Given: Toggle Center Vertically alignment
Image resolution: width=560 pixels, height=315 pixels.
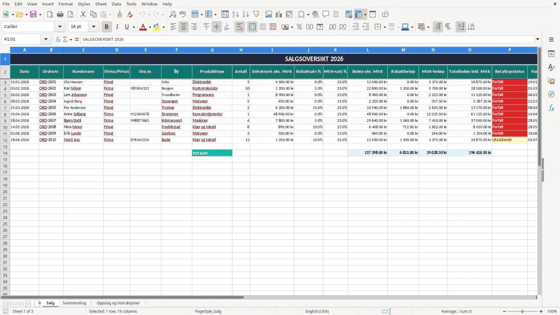Looking at the screenshot, I should click(217, 27).
